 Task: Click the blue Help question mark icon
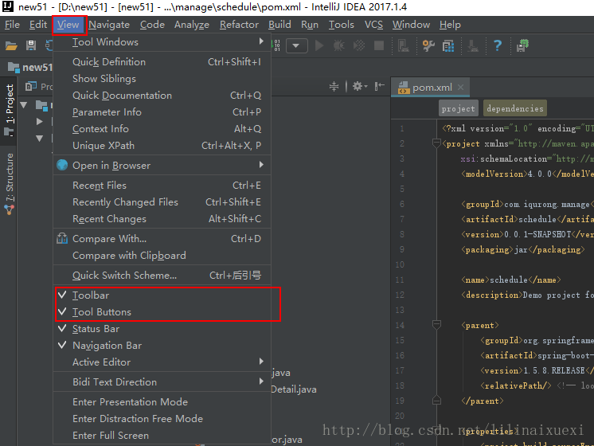click(x=498, y=46)
